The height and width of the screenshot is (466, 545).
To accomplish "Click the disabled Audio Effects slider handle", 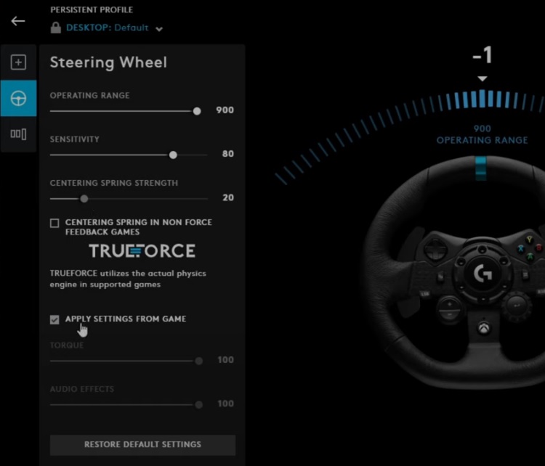I will [199, 405].
